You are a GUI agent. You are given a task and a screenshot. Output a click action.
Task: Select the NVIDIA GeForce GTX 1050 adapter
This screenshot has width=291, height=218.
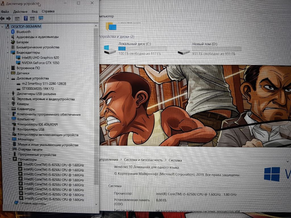pos(40,63)
